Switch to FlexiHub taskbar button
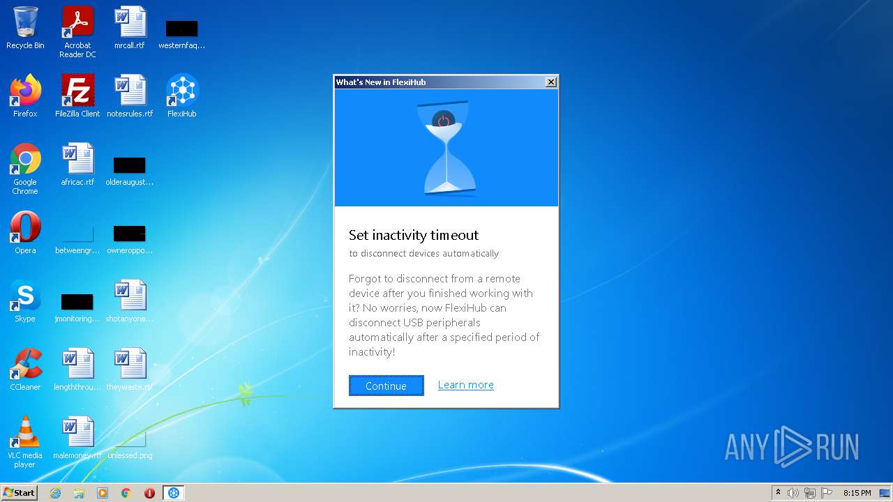The image size is (893, 502). coord(174,493)
